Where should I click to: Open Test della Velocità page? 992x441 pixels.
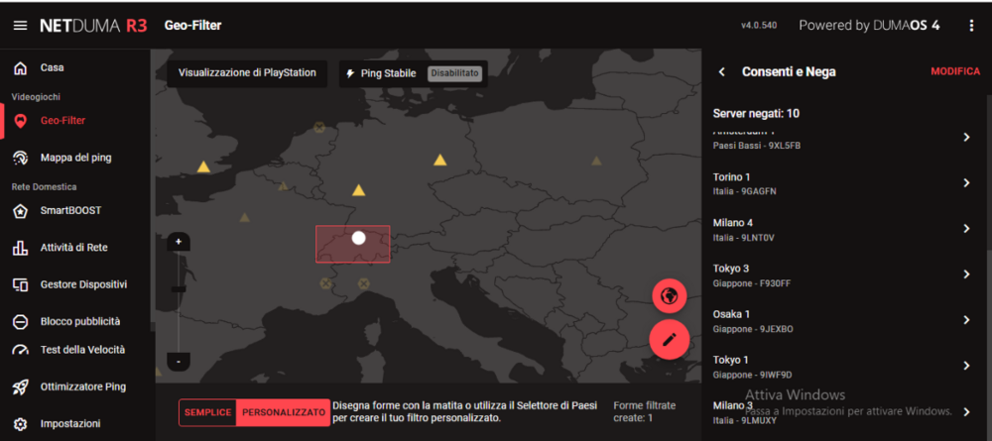(83, 350)
